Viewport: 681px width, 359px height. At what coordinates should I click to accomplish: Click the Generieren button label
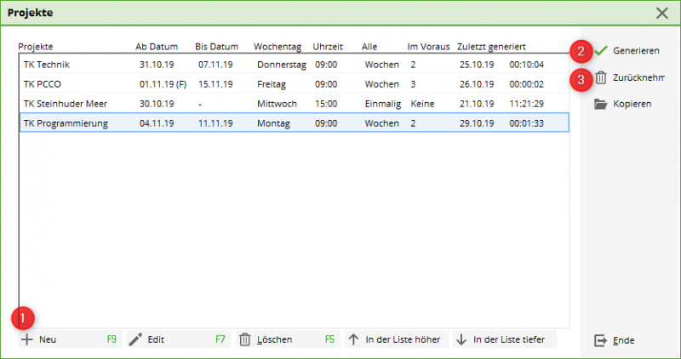tap(636, 51)
